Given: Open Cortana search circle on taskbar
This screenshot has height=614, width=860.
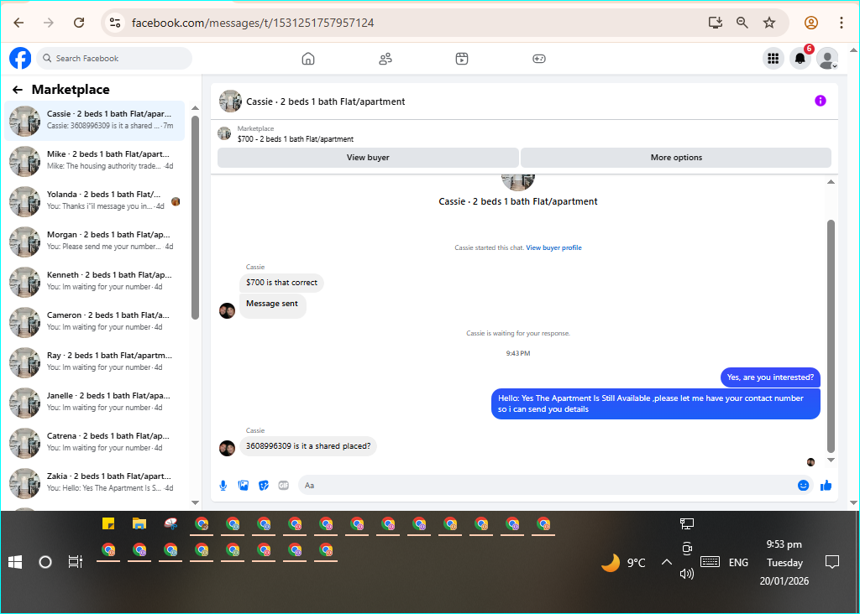Looking at the screenshot, I should (x=45, y=562).
